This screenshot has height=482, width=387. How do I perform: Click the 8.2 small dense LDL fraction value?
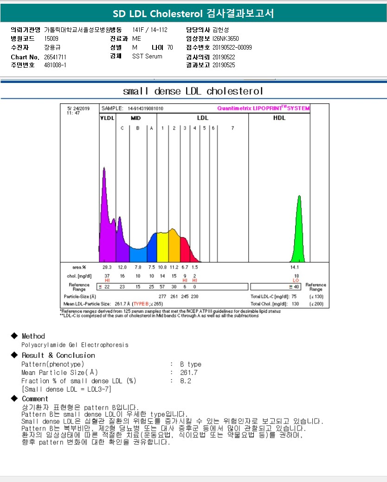(186, 381)
